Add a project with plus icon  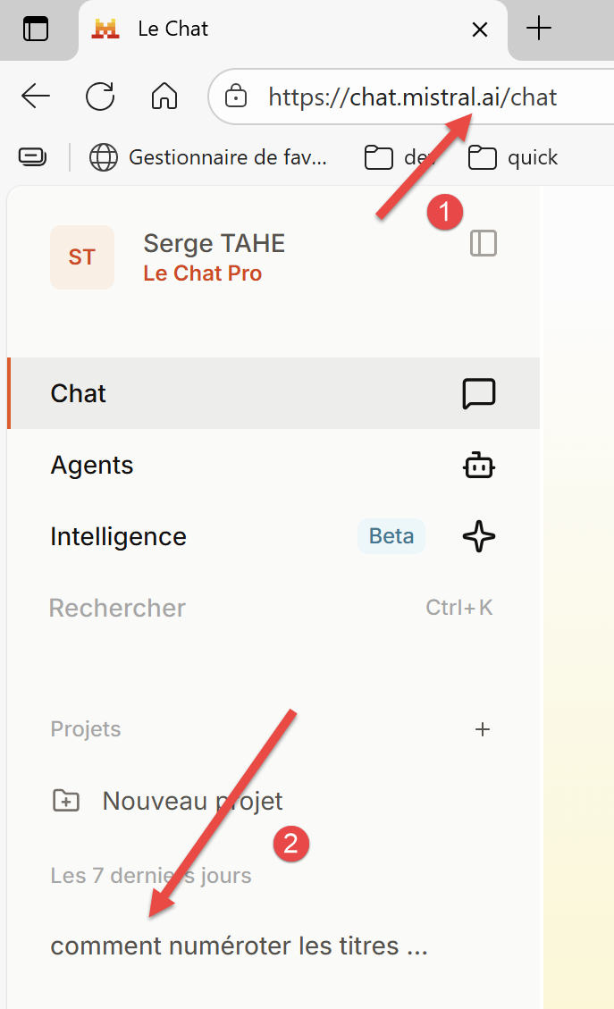[x=483, y=729]
